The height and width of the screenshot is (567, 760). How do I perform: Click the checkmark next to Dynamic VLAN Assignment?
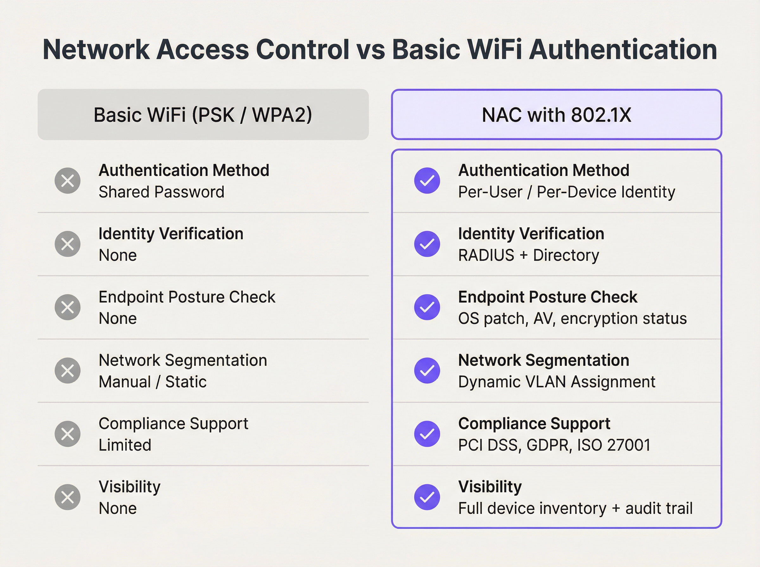click(427, 371)
